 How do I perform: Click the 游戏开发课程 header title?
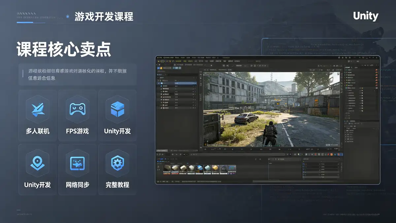coord(104,17)
